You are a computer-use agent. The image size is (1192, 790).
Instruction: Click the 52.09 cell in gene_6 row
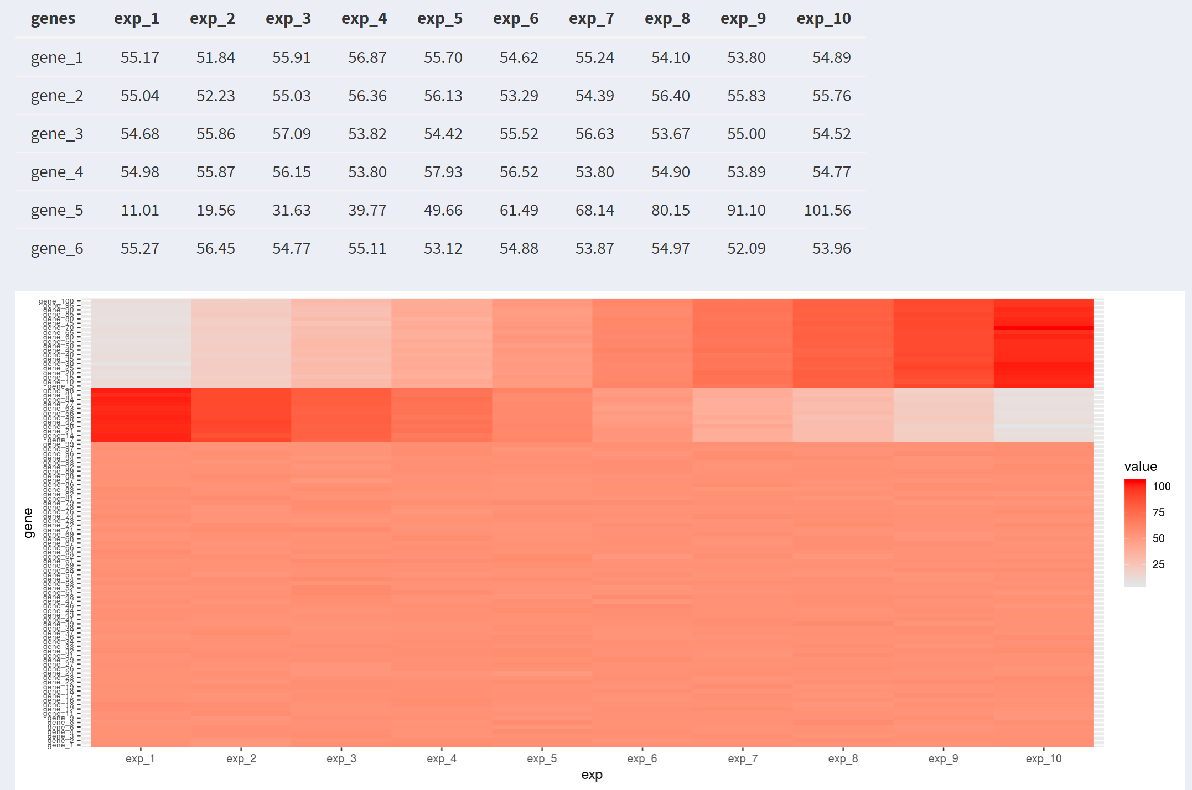746,248
